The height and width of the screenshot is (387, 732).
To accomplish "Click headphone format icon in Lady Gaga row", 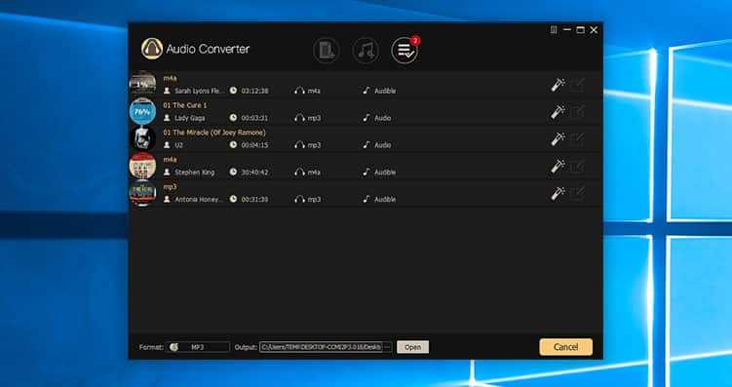I will pos(299,118).
